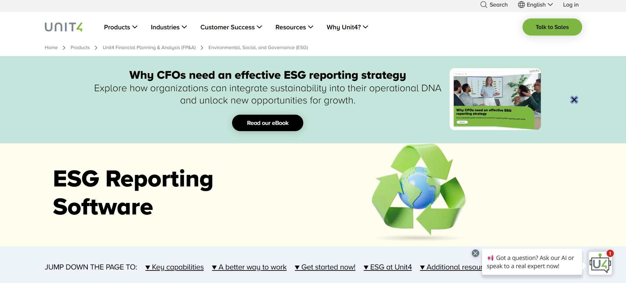626x283 pixels.
Task: Expand the Products menu
Action: [x=121, y=27]
